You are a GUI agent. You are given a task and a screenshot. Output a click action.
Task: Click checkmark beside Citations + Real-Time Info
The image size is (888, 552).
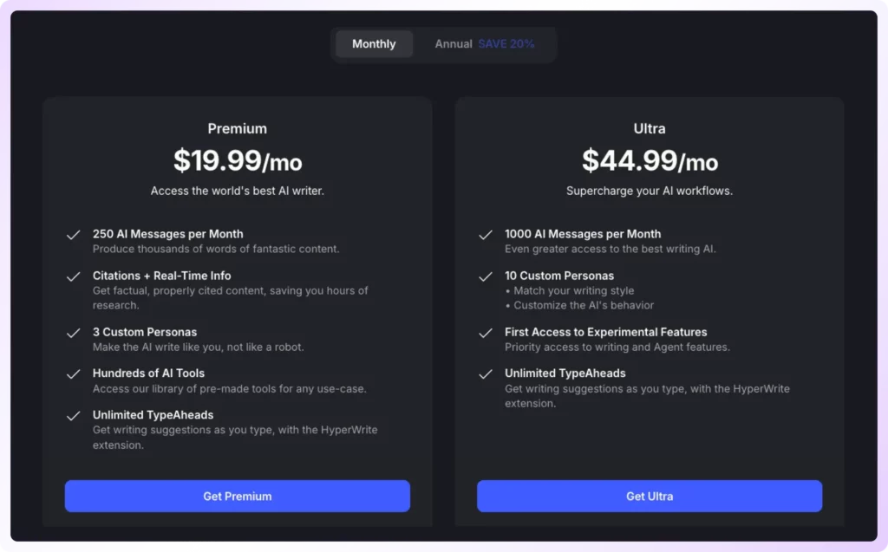click(x=74, y=276)
